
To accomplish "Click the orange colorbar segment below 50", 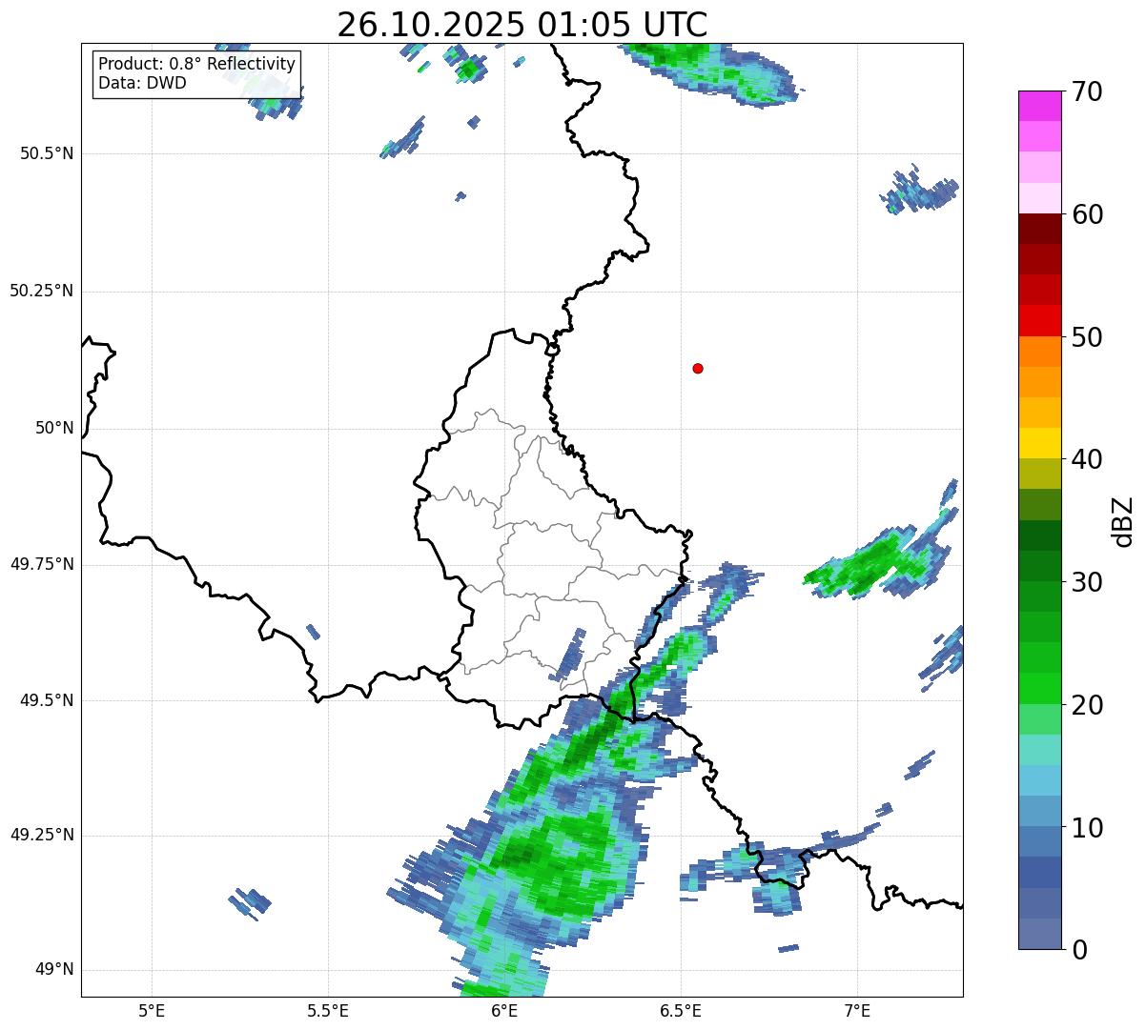I will coord(1040,352).
